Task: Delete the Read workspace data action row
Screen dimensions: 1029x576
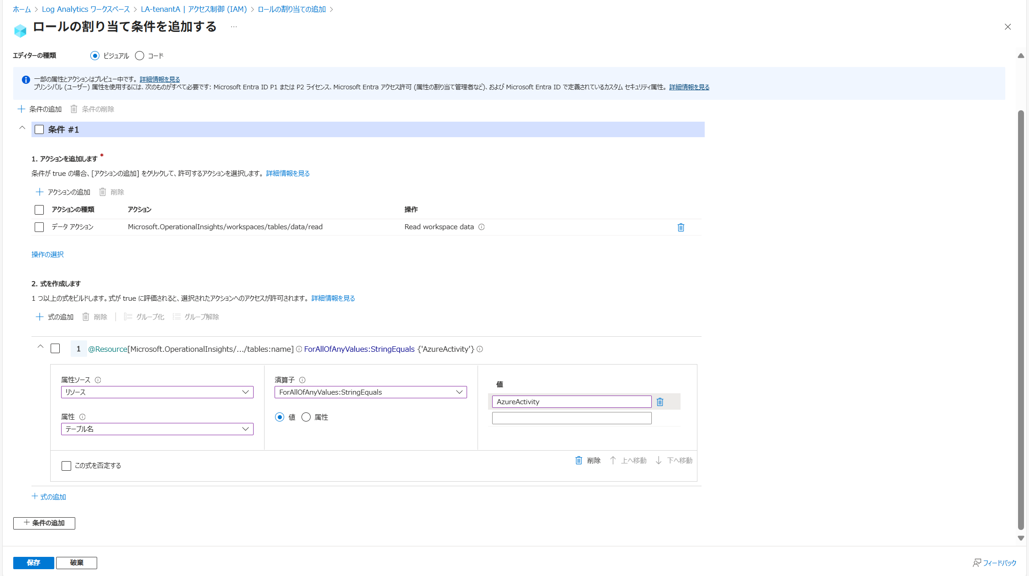Action: (681, 227)
